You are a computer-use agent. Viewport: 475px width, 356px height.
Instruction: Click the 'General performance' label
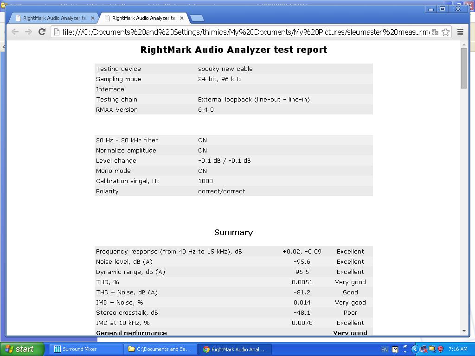pyautogui.click(x=131, y=333)
